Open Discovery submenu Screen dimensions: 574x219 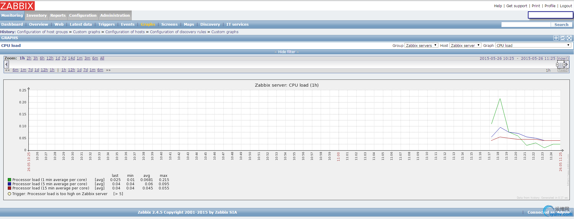210,24
